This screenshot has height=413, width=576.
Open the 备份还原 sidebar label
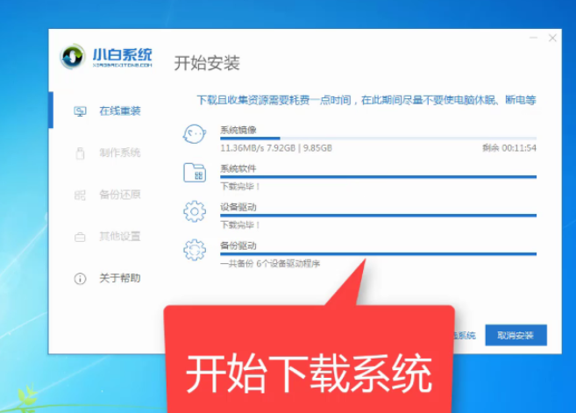[119, 195]
